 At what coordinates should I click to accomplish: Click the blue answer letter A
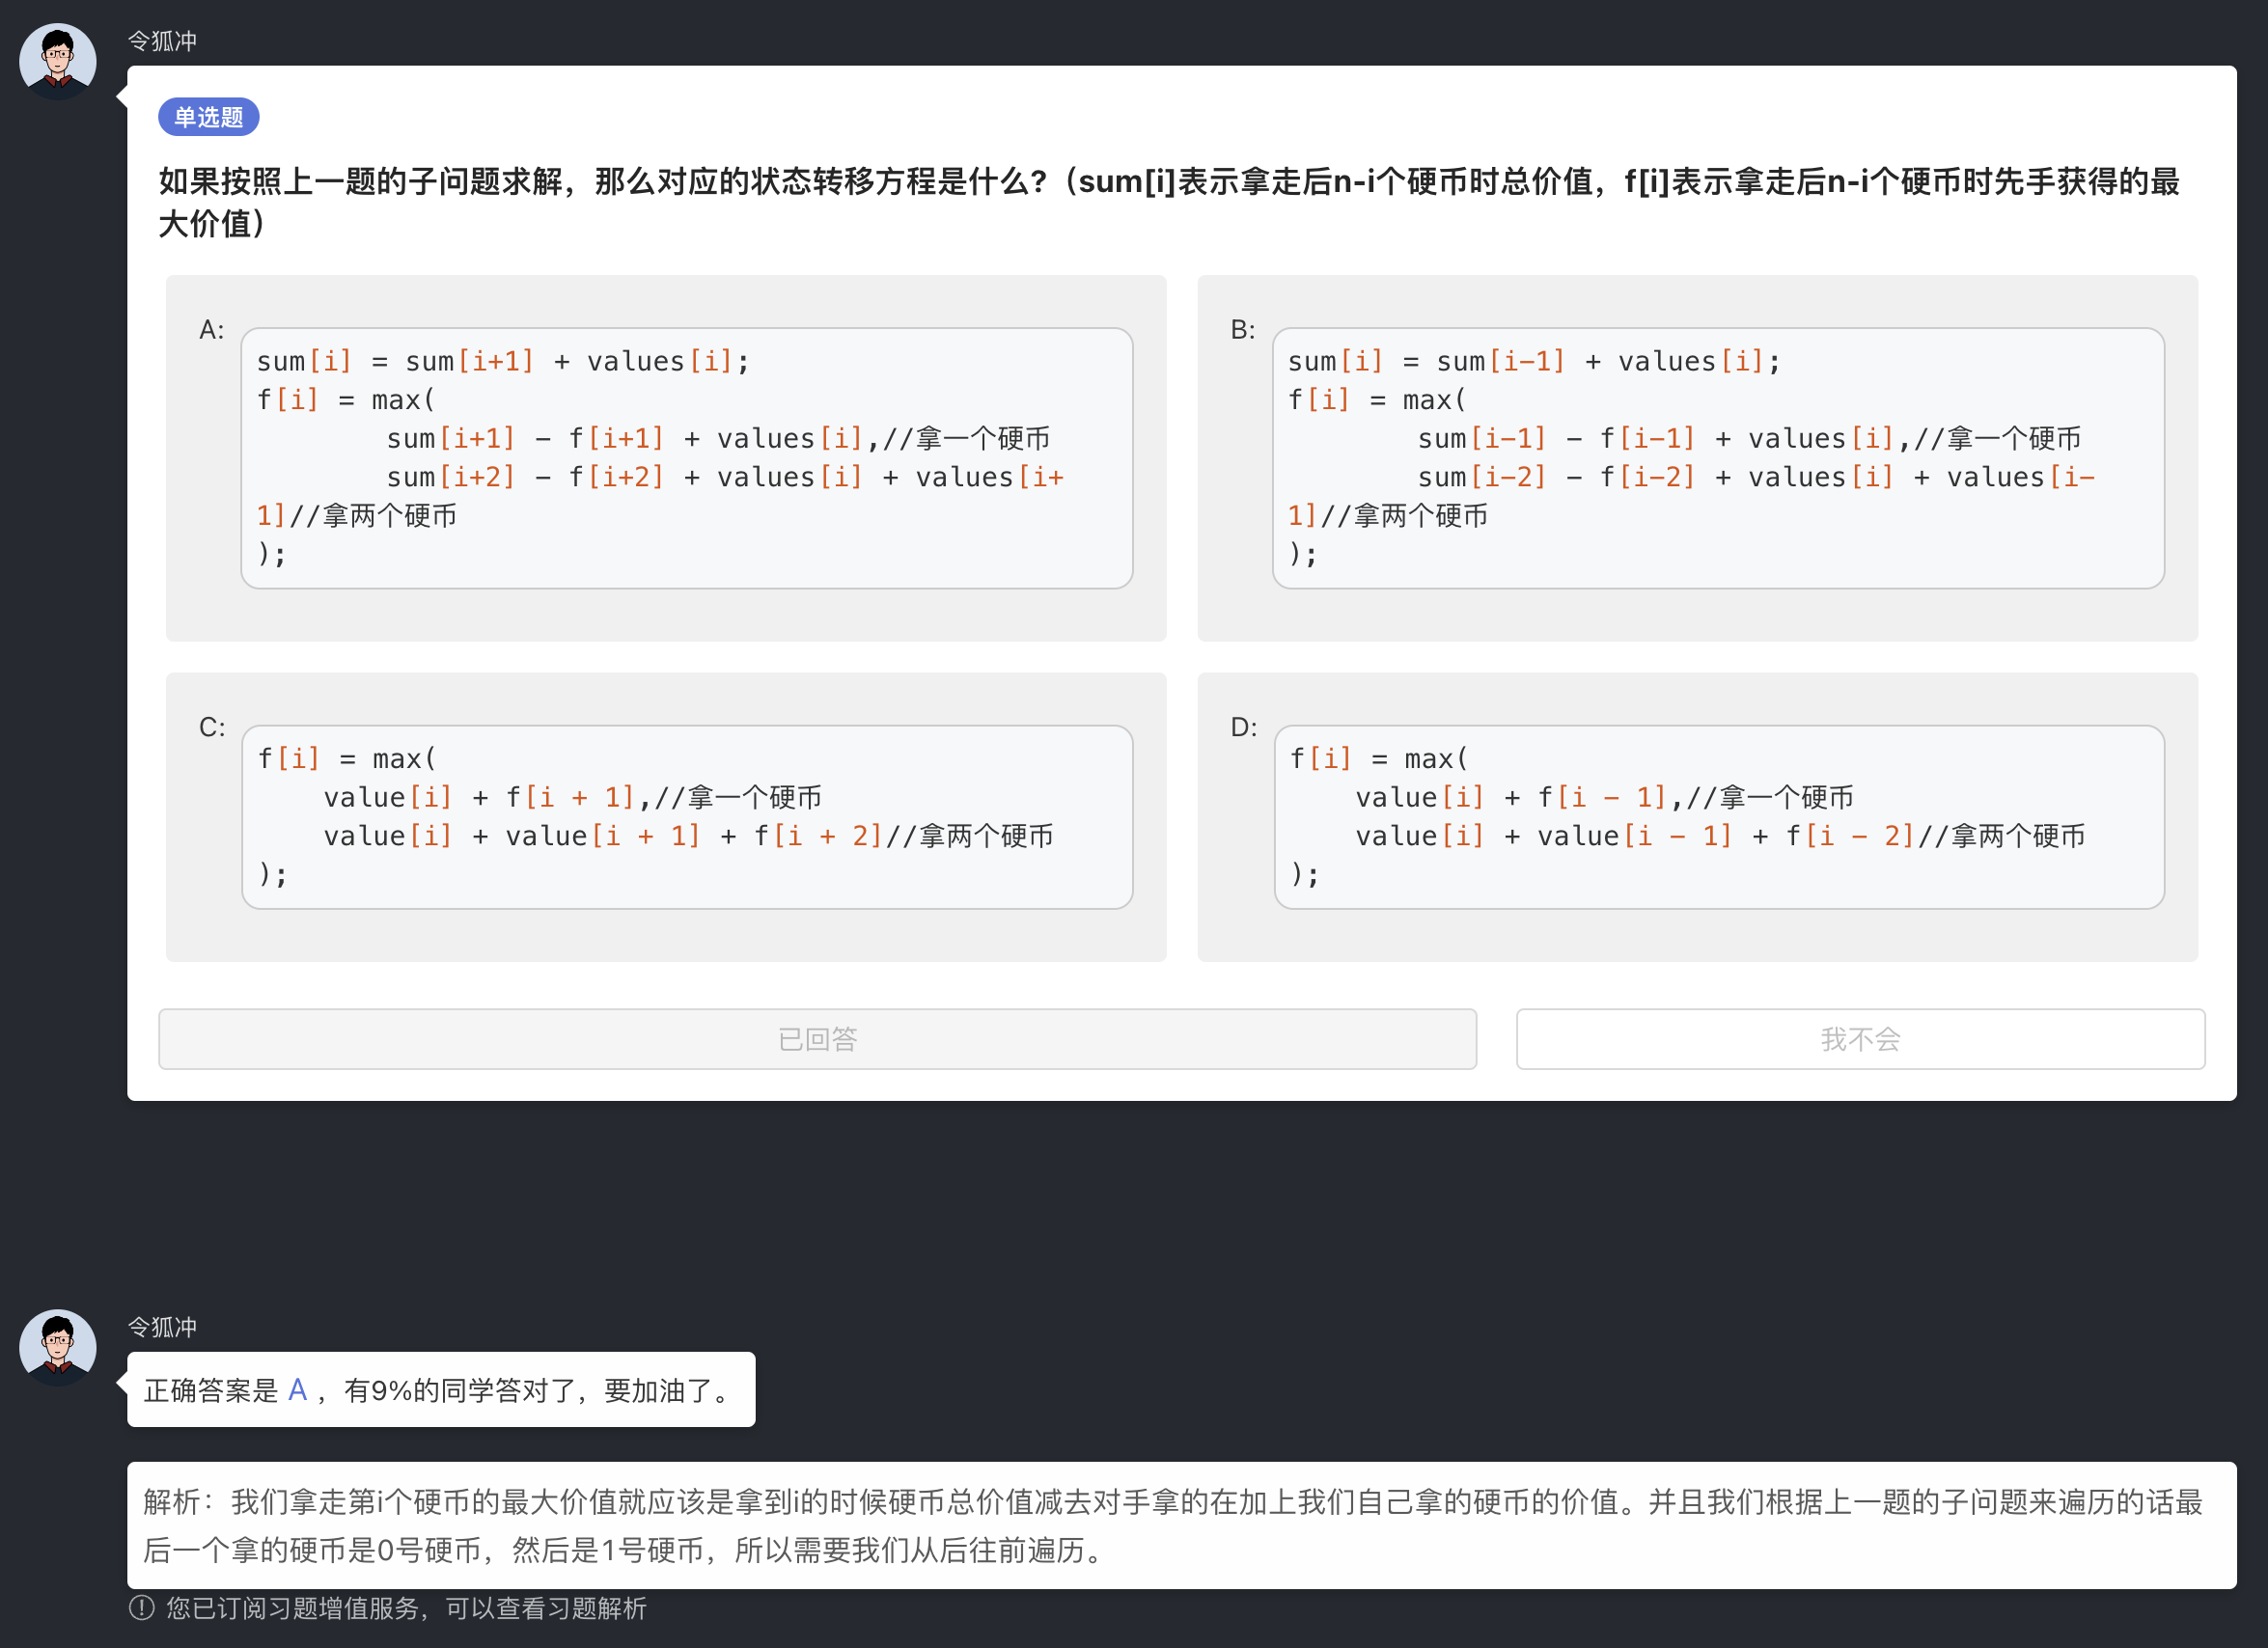(297, 1389)
